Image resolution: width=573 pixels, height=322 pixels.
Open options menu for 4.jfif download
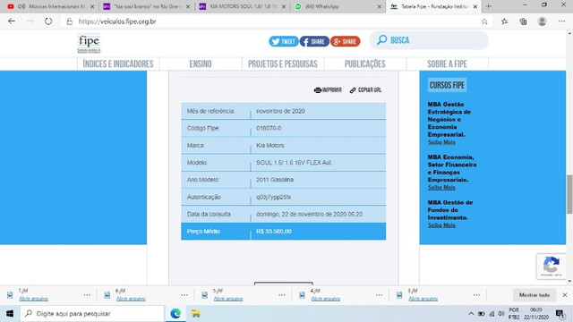380,295
